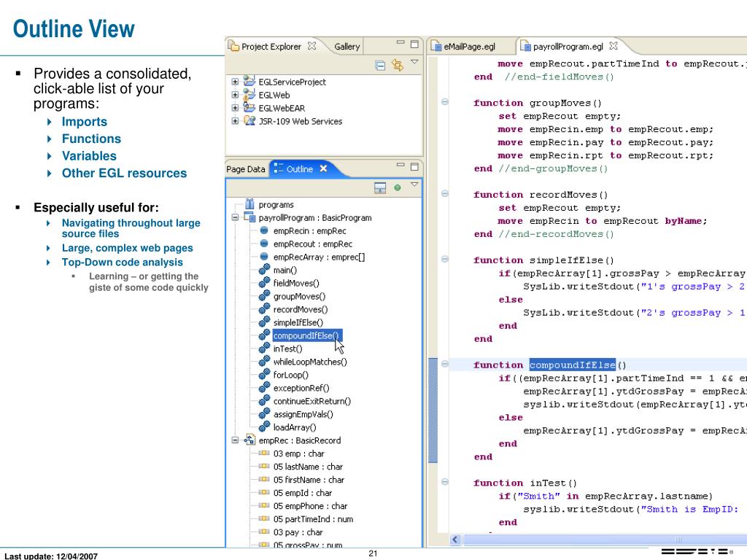Minimize the Project Explorer panel
Screen dimensions: 747x560
pyautogui.click(x=400, y=43)
